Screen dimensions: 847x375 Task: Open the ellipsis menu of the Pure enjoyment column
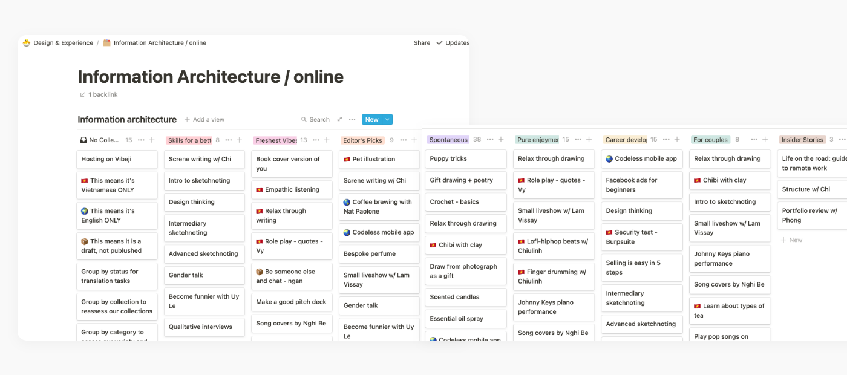click(578, 140)
